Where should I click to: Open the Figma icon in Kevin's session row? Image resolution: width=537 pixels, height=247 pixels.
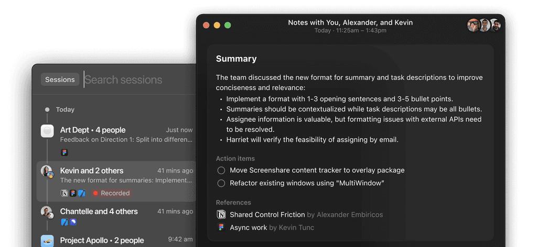coord(73,193)
